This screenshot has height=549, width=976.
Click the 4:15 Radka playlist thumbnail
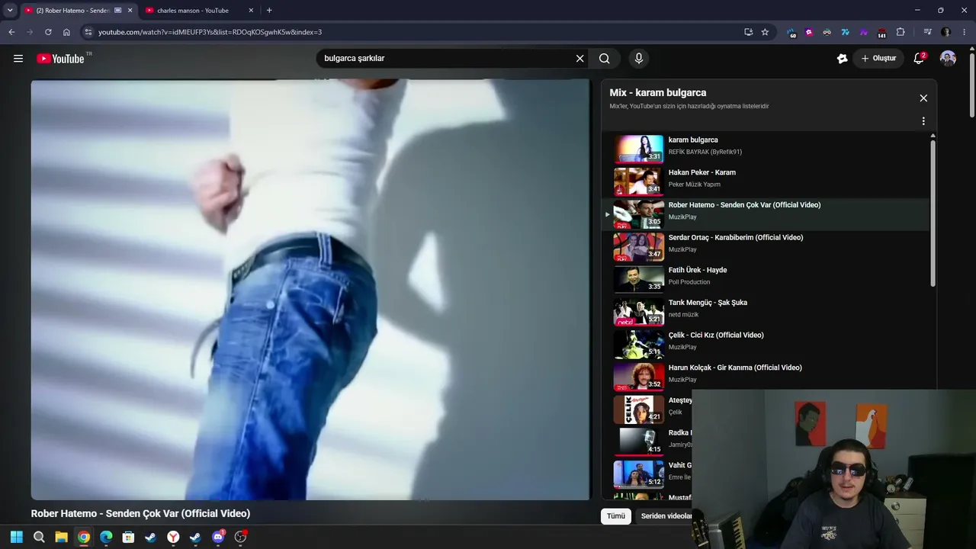tap(639, 441)
